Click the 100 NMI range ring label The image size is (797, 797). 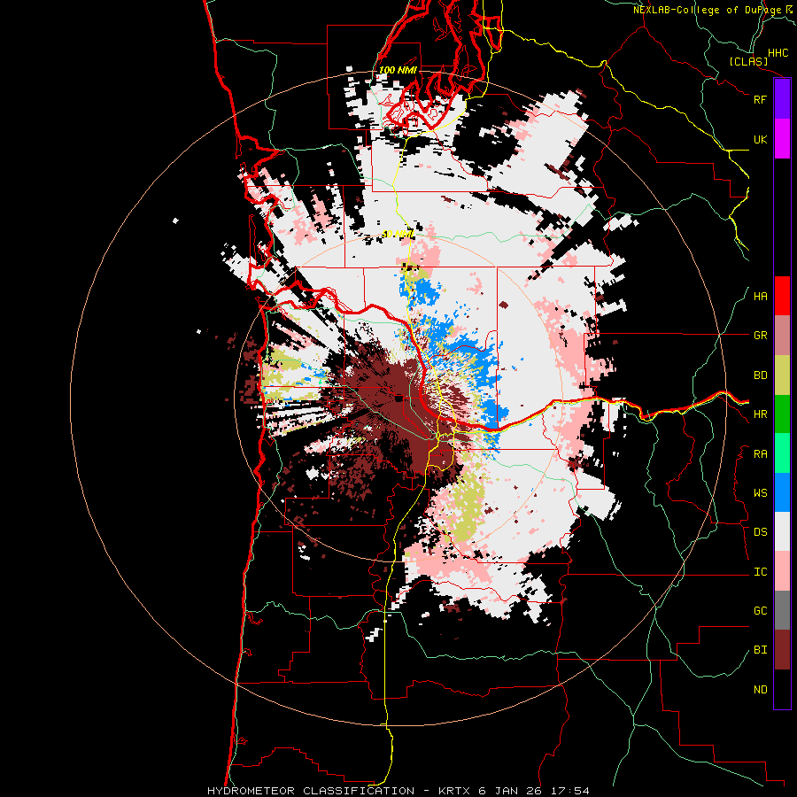(x=398, y=70)
